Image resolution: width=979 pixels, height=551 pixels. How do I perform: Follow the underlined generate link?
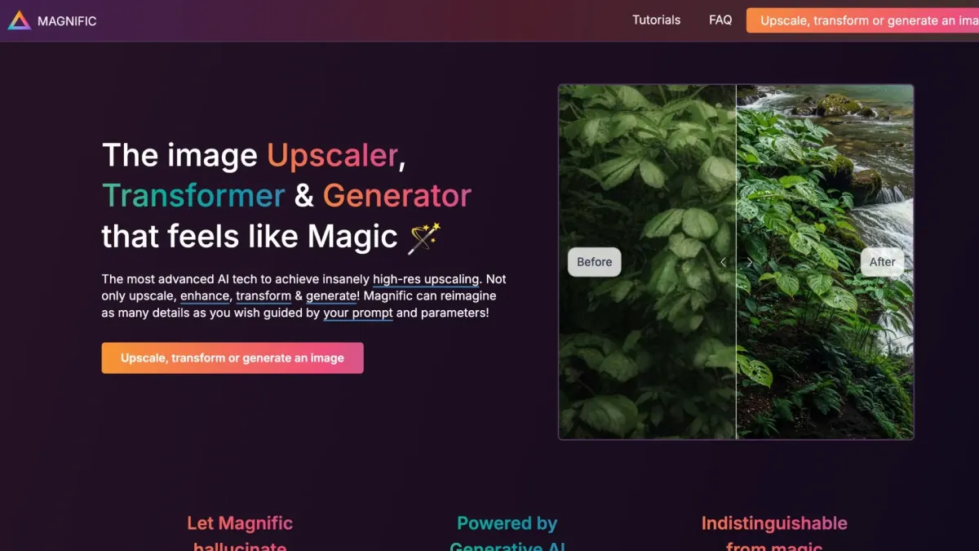pos(330,295)
